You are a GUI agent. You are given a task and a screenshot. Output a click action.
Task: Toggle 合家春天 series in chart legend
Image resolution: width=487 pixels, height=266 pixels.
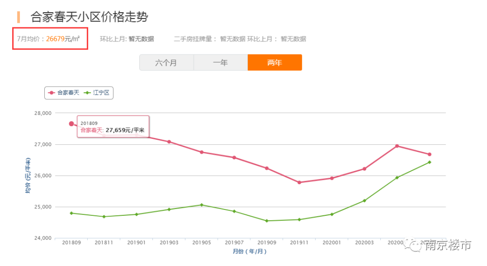[x=64, y=93]
